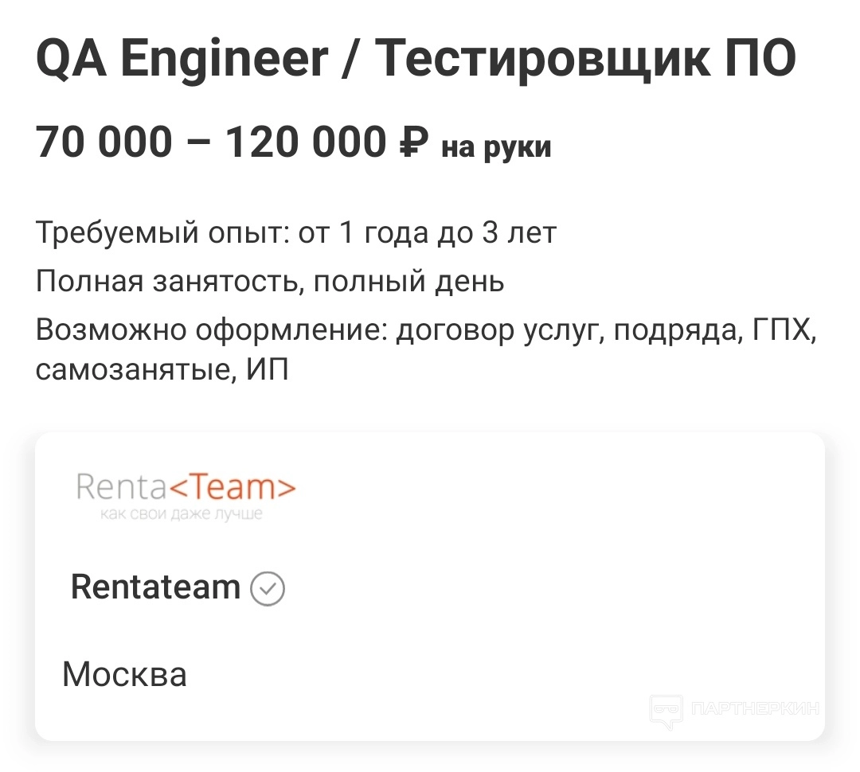
Task: Click the "ГПХ" contract type text
Action: [784, 330]
